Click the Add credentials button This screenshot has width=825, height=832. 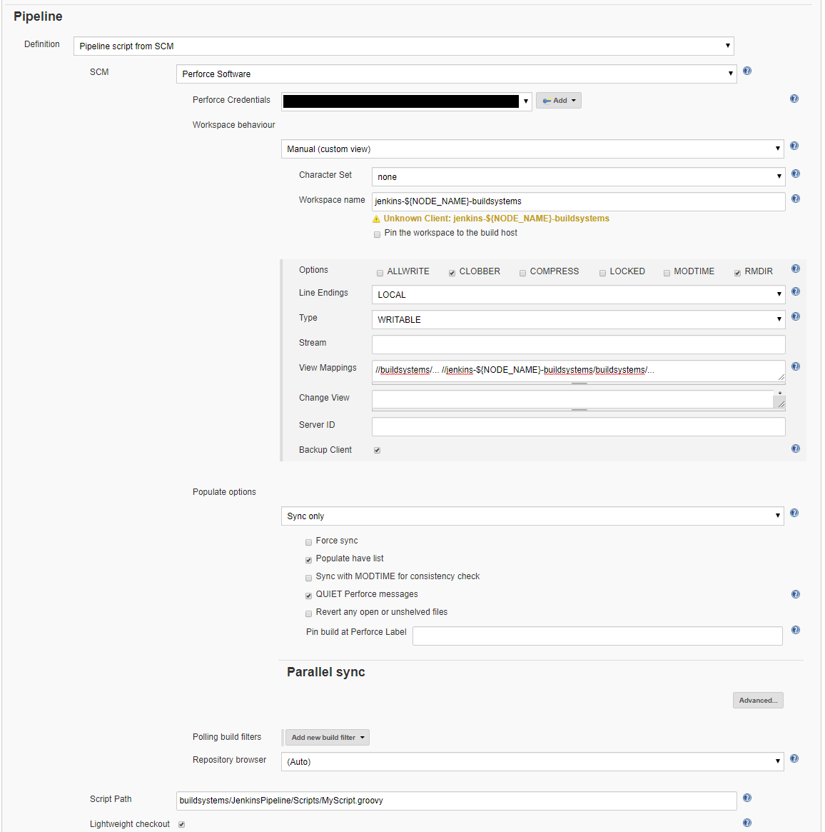(558, 100)
